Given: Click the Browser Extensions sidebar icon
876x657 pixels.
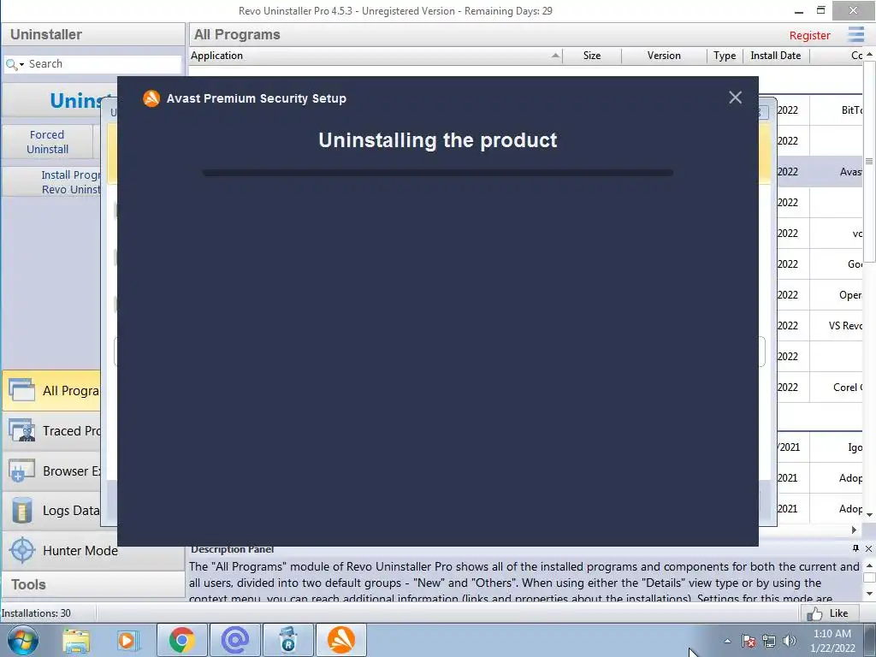Looking at the screenshot, I should 21,471.
